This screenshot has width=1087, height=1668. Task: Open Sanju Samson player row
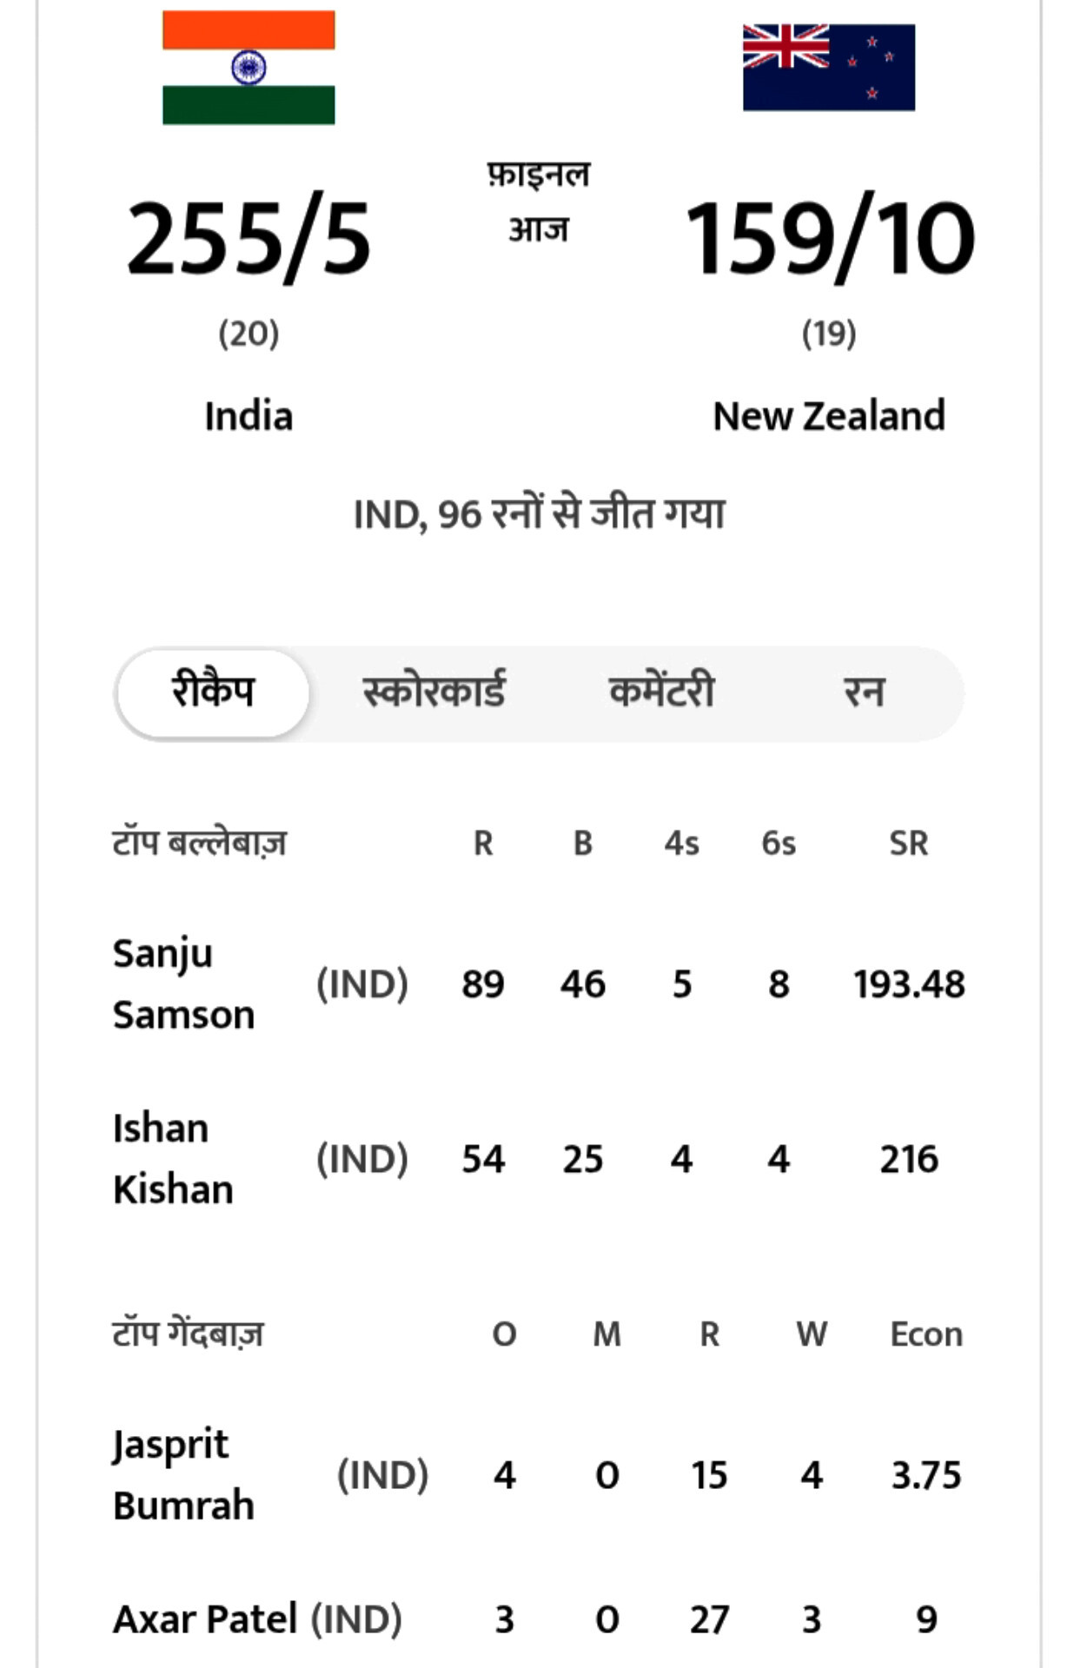[183, 983]
